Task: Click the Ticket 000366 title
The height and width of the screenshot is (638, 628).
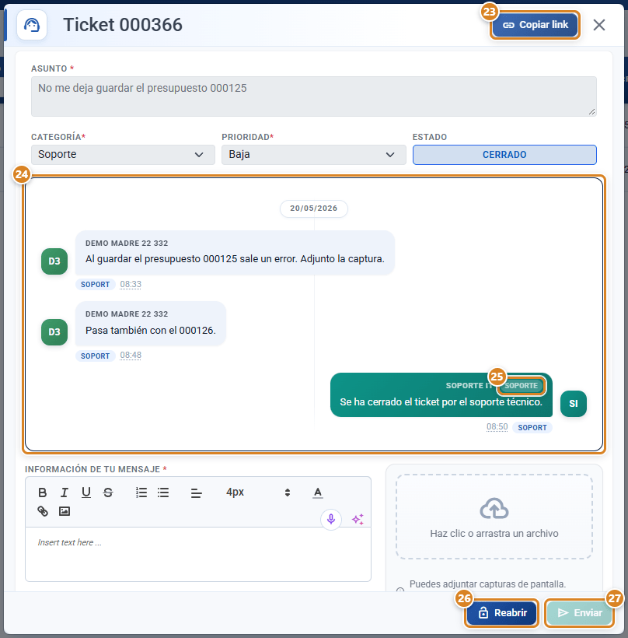Action: coord(123,25)
